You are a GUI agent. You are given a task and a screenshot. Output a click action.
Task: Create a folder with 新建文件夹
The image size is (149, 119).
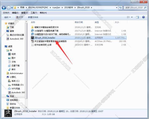tap(33, 17)
